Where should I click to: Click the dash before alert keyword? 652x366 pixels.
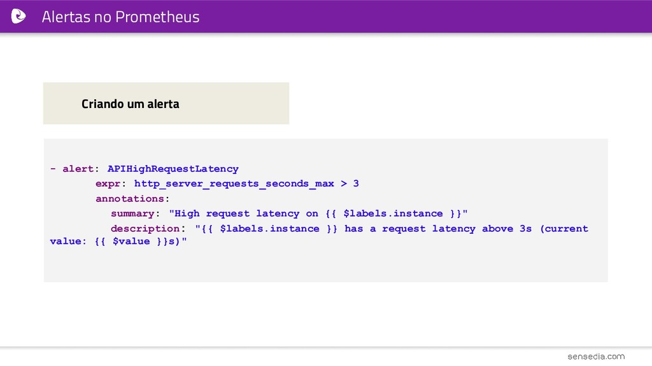click(53, 168)
